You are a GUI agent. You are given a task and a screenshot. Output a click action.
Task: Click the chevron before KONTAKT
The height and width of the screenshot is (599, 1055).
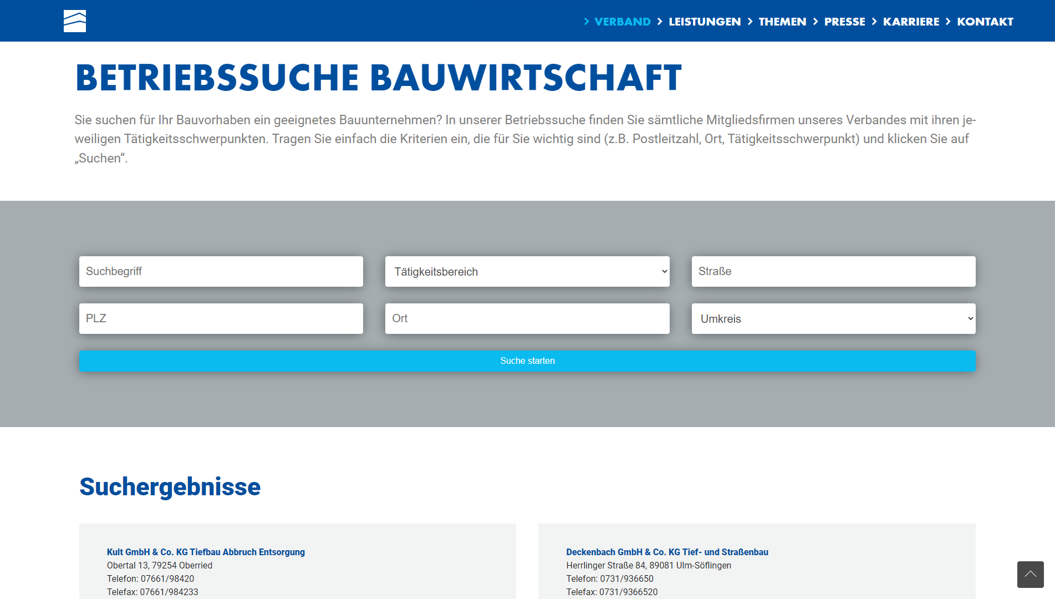pos(948,22)
